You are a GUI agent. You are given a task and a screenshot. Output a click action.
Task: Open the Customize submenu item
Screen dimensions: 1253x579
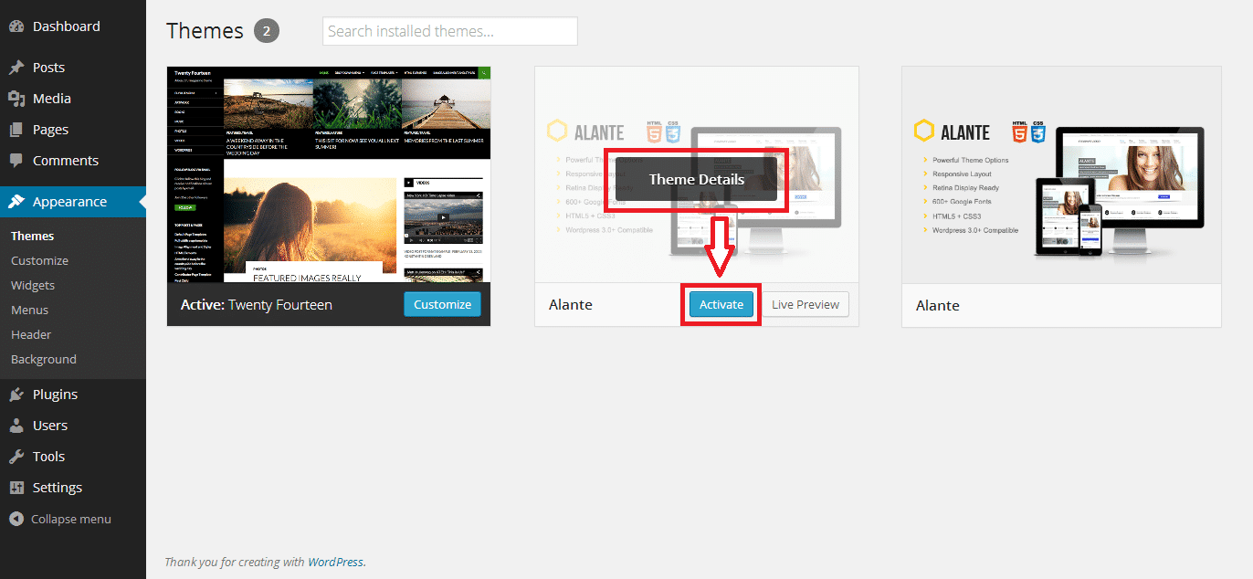pos(39,260)
